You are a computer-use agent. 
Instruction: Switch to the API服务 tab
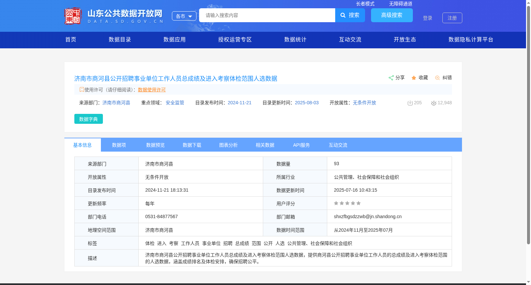pyautogui.click(x=302, y=145)
